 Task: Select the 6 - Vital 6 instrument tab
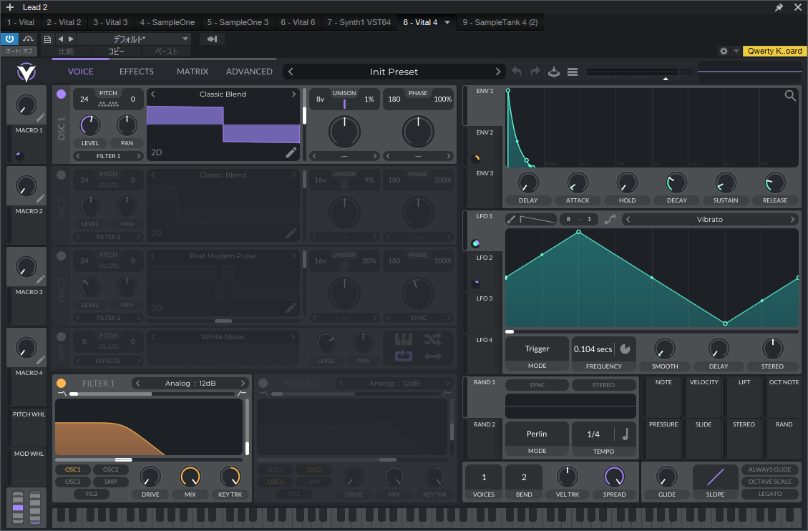click(x=298, y=22)
